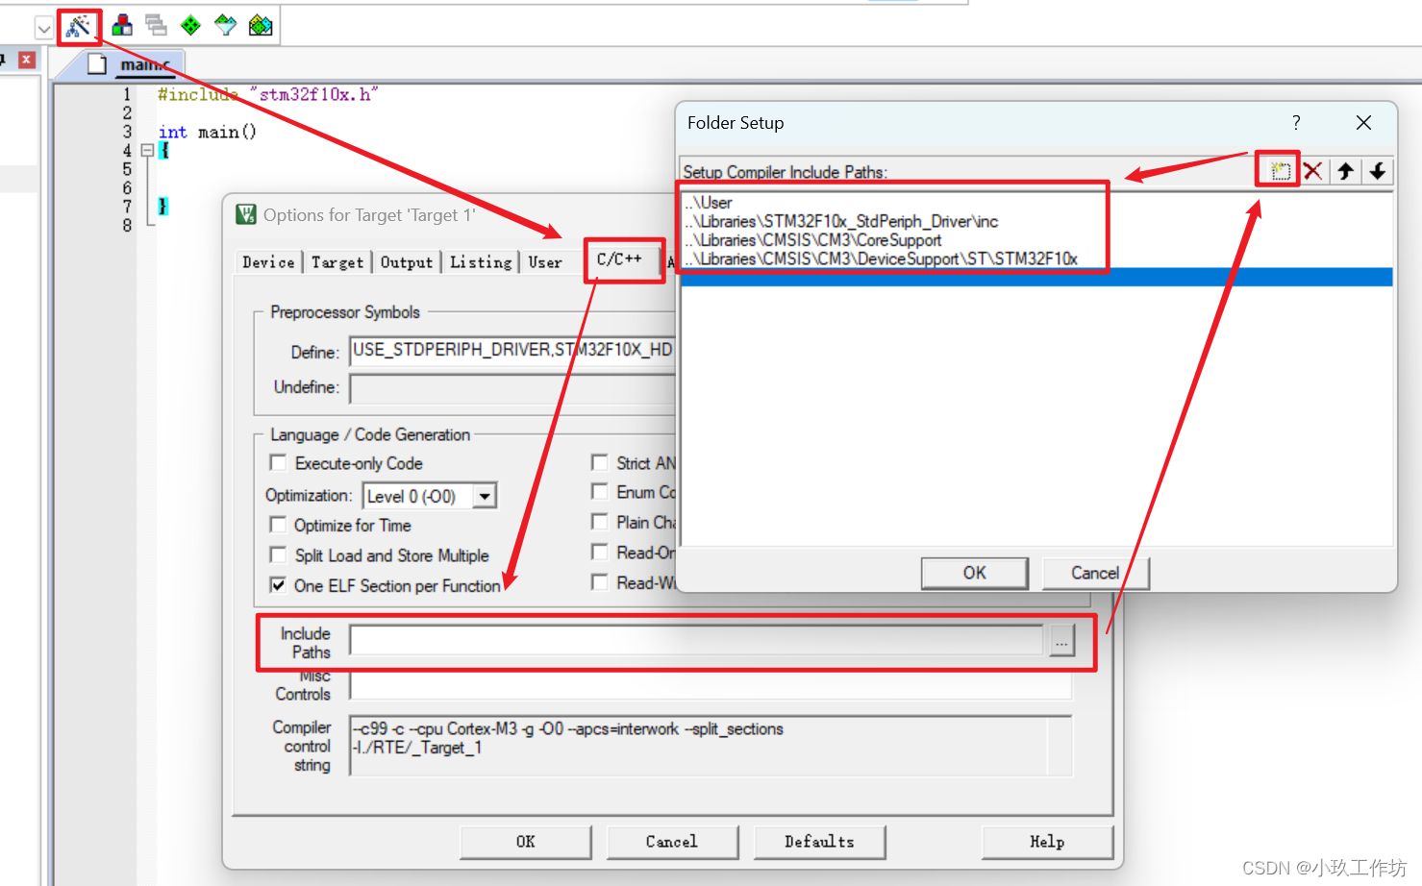Open Help for Options dialog

point(1047,842)
